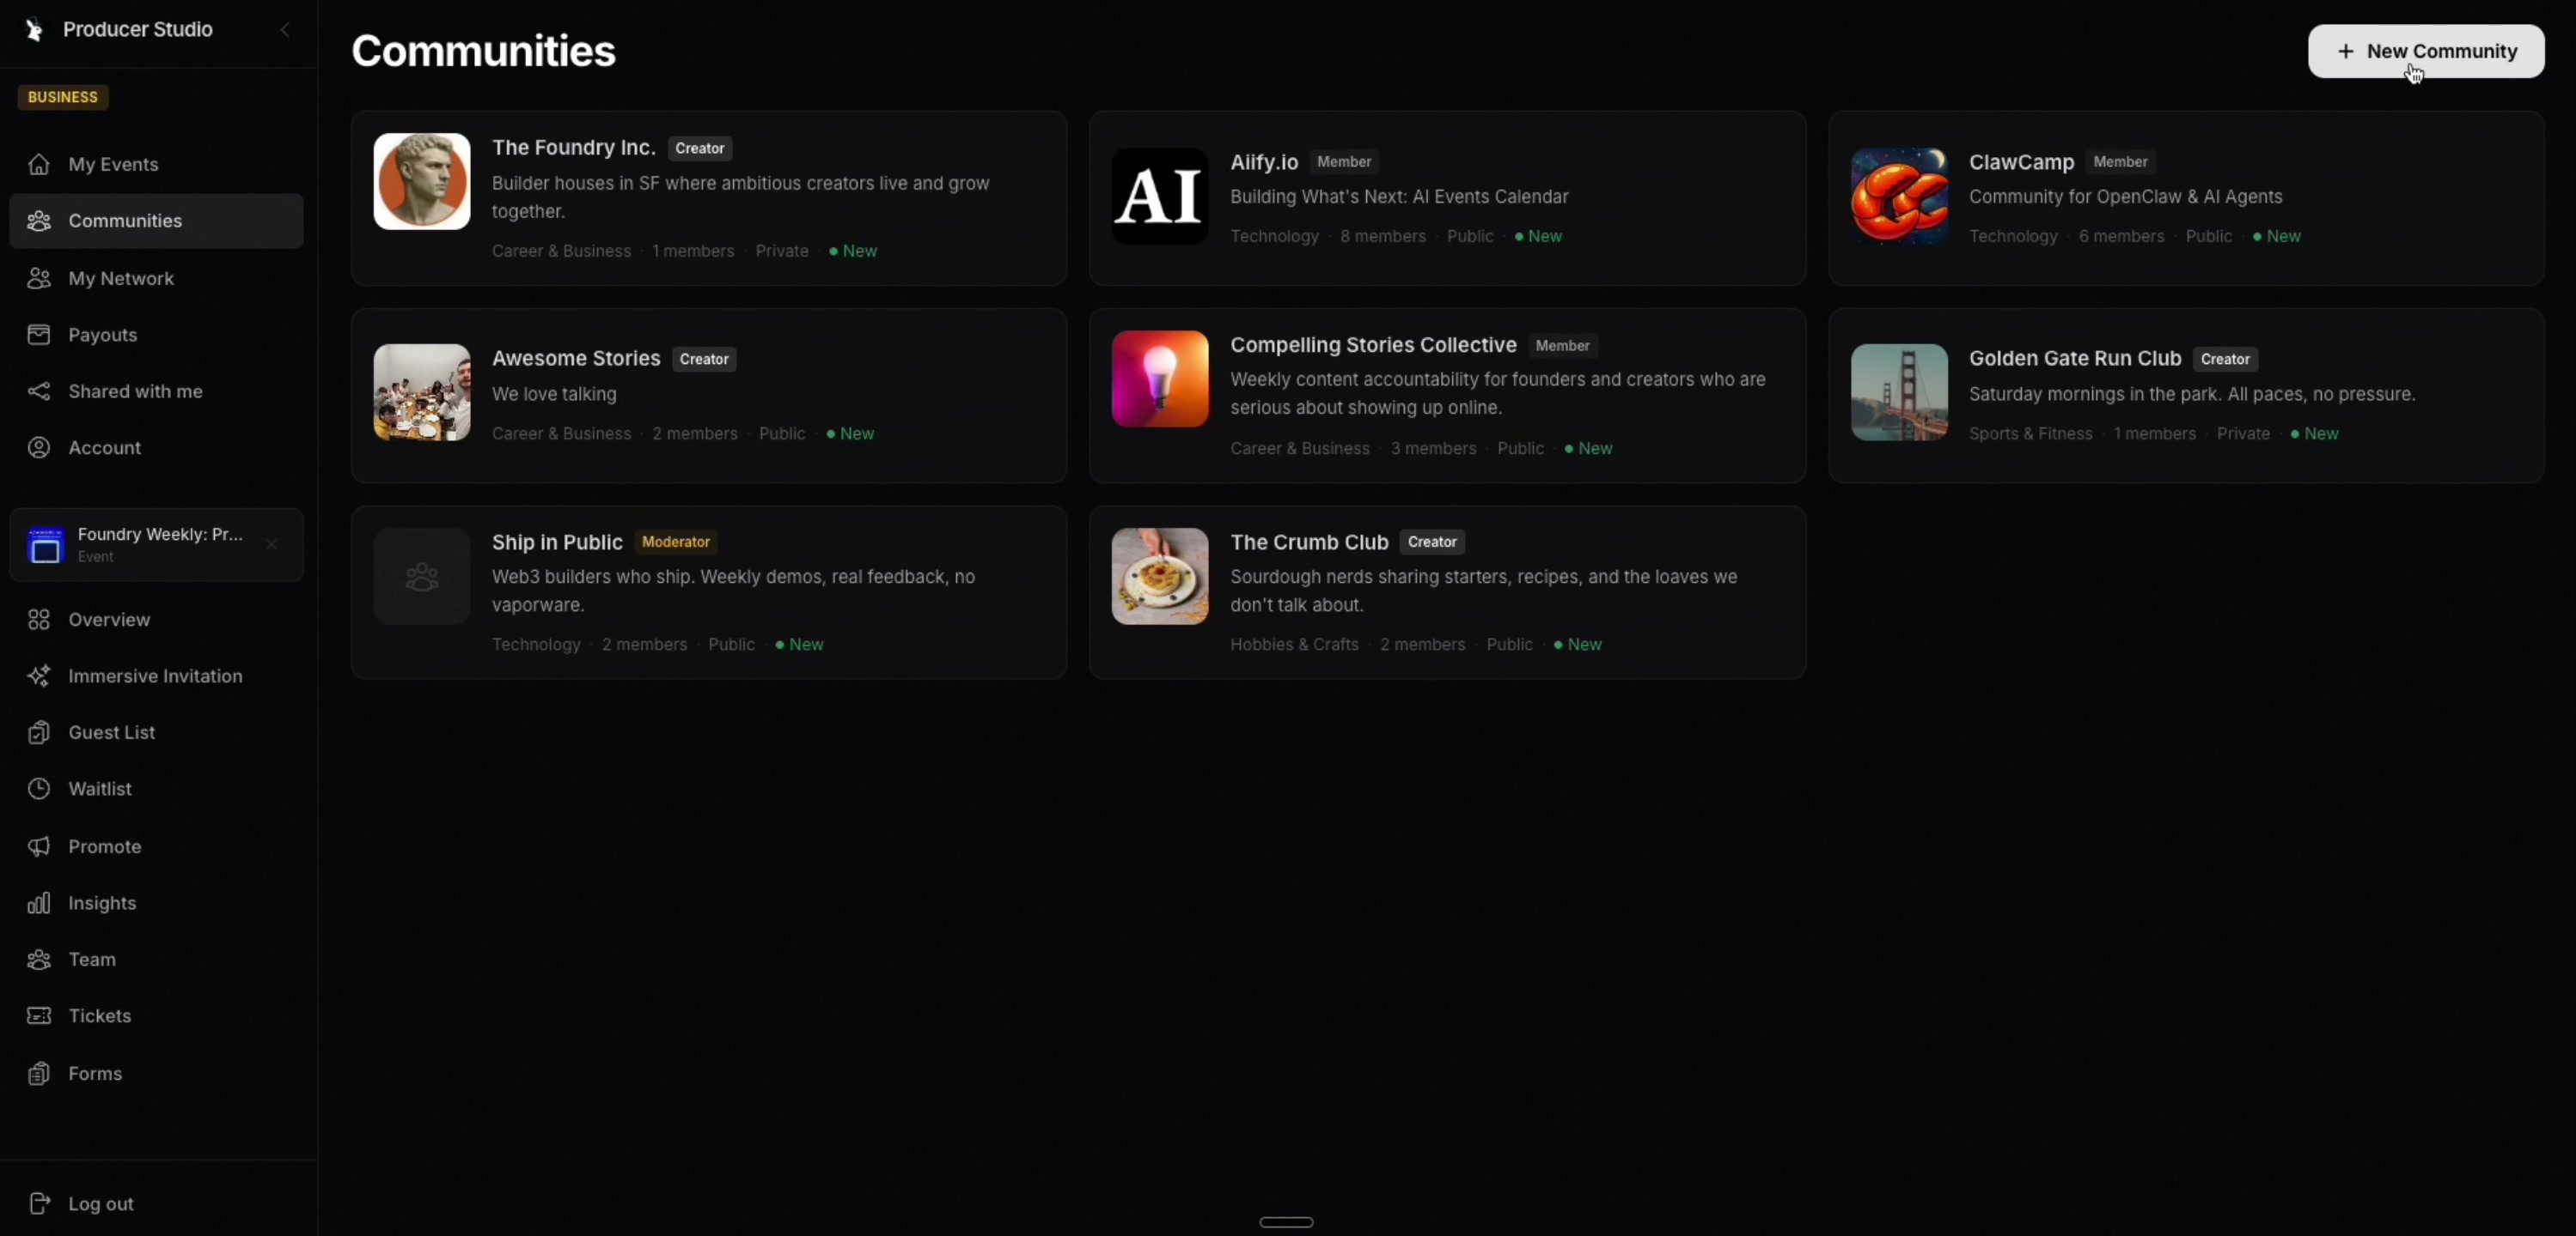Open Golden Gate Run Club title
This screenshot has width=2576, height=1236.
tap(2075, 359)
